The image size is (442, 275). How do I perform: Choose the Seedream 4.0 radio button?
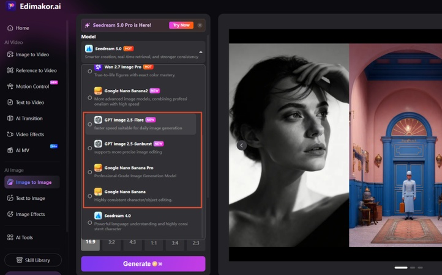coord(89,222)
